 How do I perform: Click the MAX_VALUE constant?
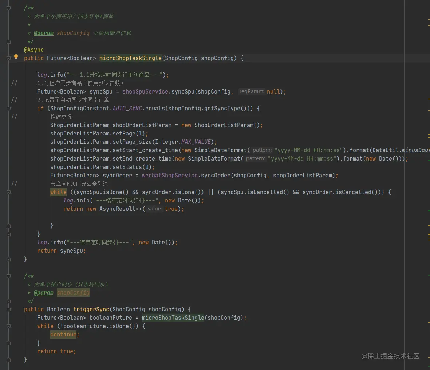pyautogui.click(x=196, y=142)
